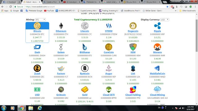
Task: Open the Cloud Folding link
Action: coord(133,95)
